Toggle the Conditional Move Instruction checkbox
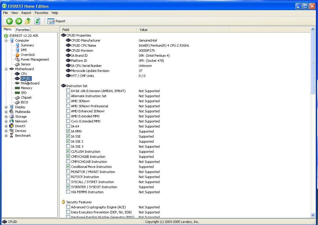 [68, 166]
